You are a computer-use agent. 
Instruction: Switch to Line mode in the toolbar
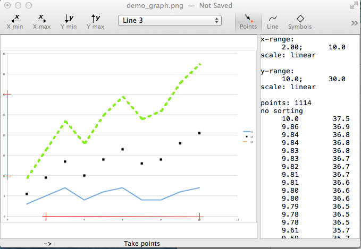tap(273, 21)
